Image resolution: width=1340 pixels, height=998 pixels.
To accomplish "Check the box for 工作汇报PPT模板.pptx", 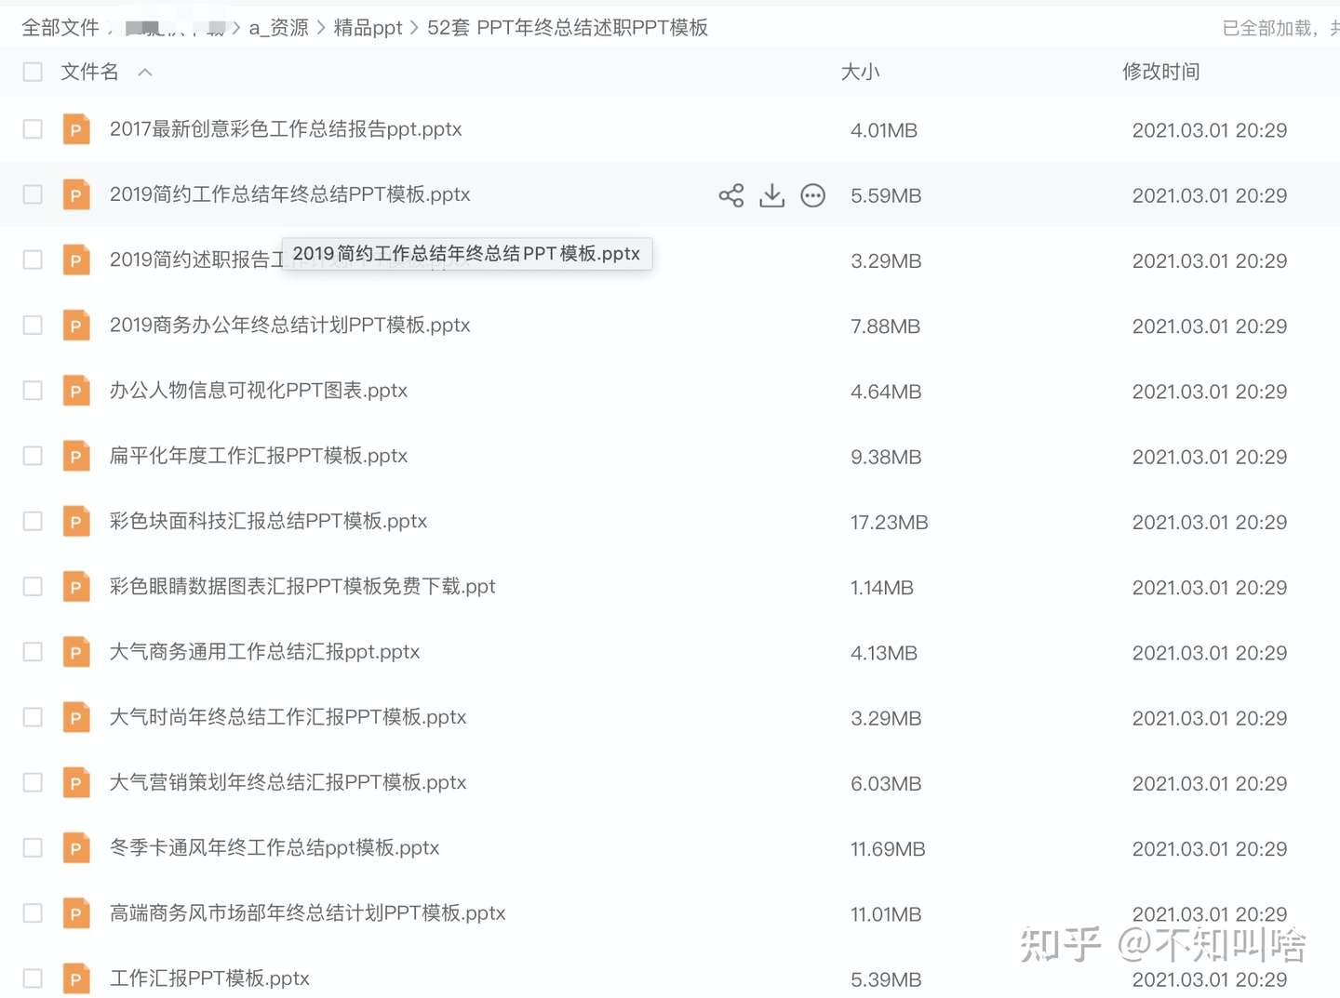I will [33, 978].
